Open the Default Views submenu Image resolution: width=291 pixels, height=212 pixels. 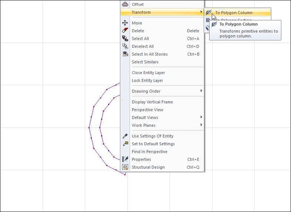click(201, 117)
